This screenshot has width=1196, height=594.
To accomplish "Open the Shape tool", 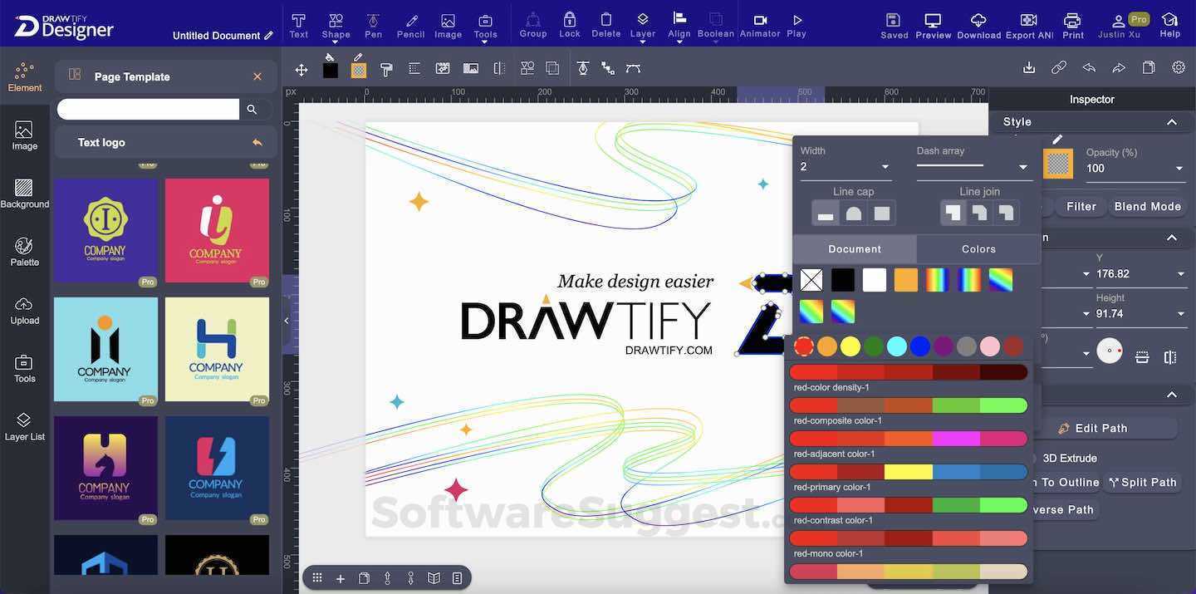I will point(336,23).
